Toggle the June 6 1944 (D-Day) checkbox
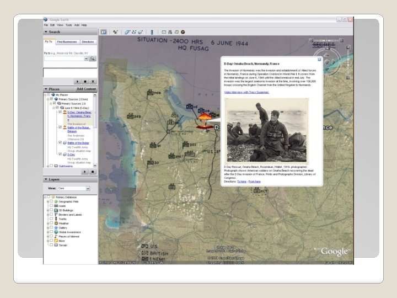Image resolution: width=397 pixels, height=298 pixels. pos(57,108)
